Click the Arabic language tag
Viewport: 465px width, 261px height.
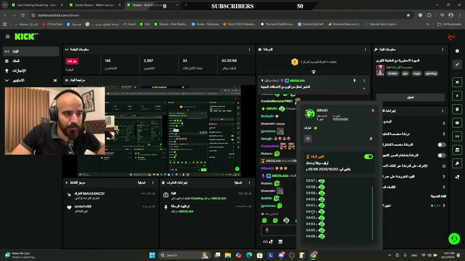pyautogui.click(x=393, y=73)
